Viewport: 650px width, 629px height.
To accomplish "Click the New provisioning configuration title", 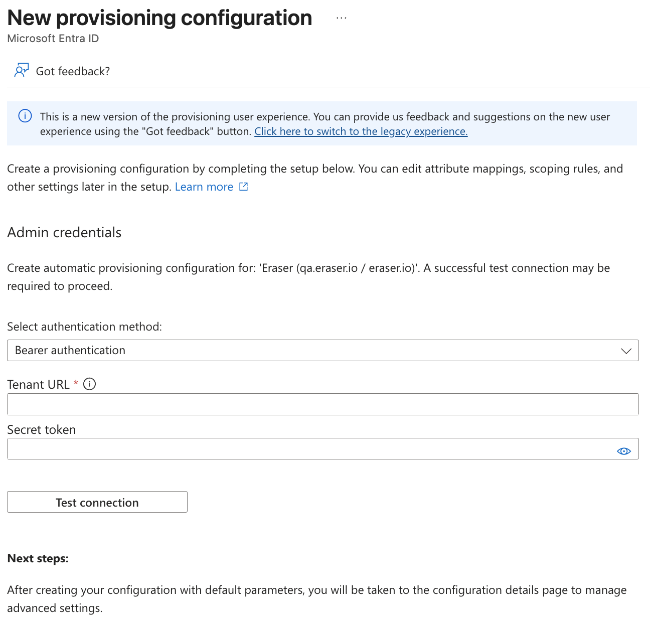I will (159, 18).
